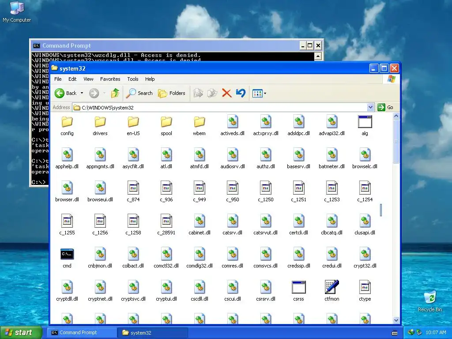Open the Favorites menu
The height and width of the screenshot is (339, 452).
point(110,79)
